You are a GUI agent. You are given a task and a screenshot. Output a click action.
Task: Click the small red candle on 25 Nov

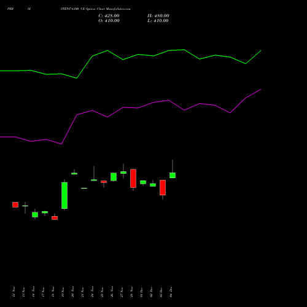104,182
